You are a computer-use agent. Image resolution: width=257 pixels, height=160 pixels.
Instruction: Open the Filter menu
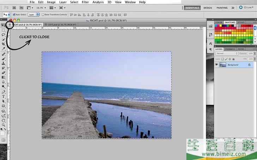pos(85,2)
